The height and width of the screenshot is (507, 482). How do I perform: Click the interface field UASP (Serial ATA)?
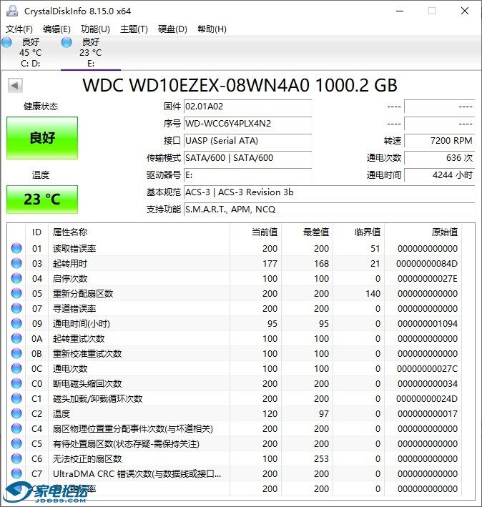click(247, 141)
